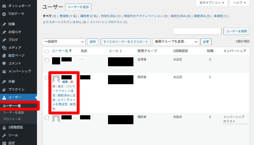Sort by ユーザー名 using the arrow icon
This screenshot has width=254, height=145.
(x=70, y=51)
